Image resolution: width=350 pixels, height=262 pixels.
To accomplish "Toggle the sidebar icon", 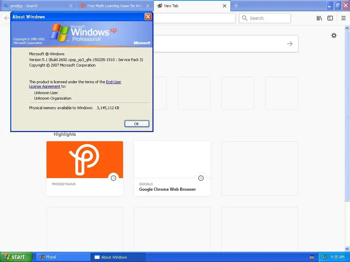I will [330, 18].
